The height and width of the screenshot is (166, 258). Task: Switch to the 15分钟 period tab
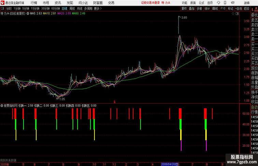(35, 9)
